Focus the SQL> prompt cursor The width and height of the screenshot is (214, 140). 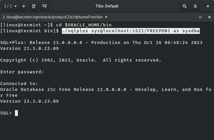(x=16, y=113)
